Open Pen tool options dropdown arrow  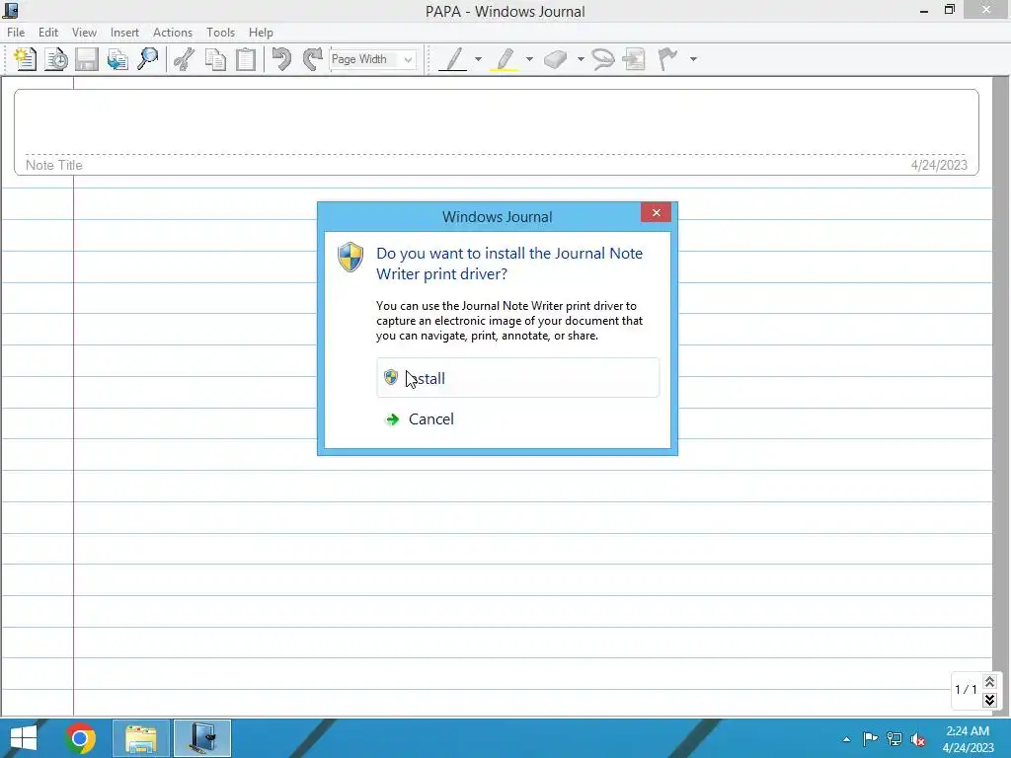click(478, 59)
